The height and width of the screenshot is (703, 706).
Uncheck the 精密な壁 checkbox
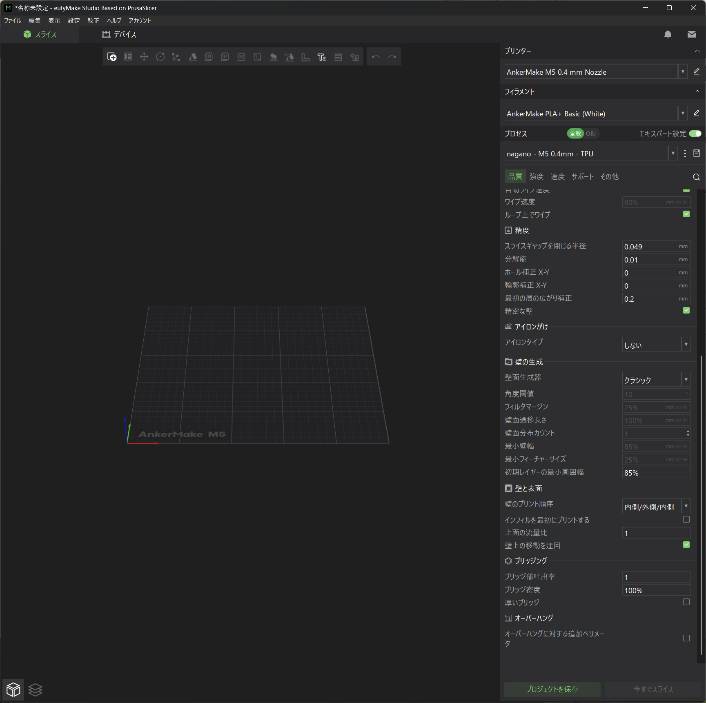tap(686, 311)
